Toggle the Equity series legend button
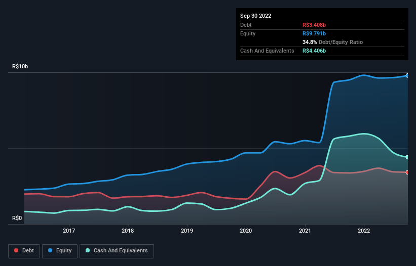The width and height of the screenshot is (416, 266). [x=60, y=251]
